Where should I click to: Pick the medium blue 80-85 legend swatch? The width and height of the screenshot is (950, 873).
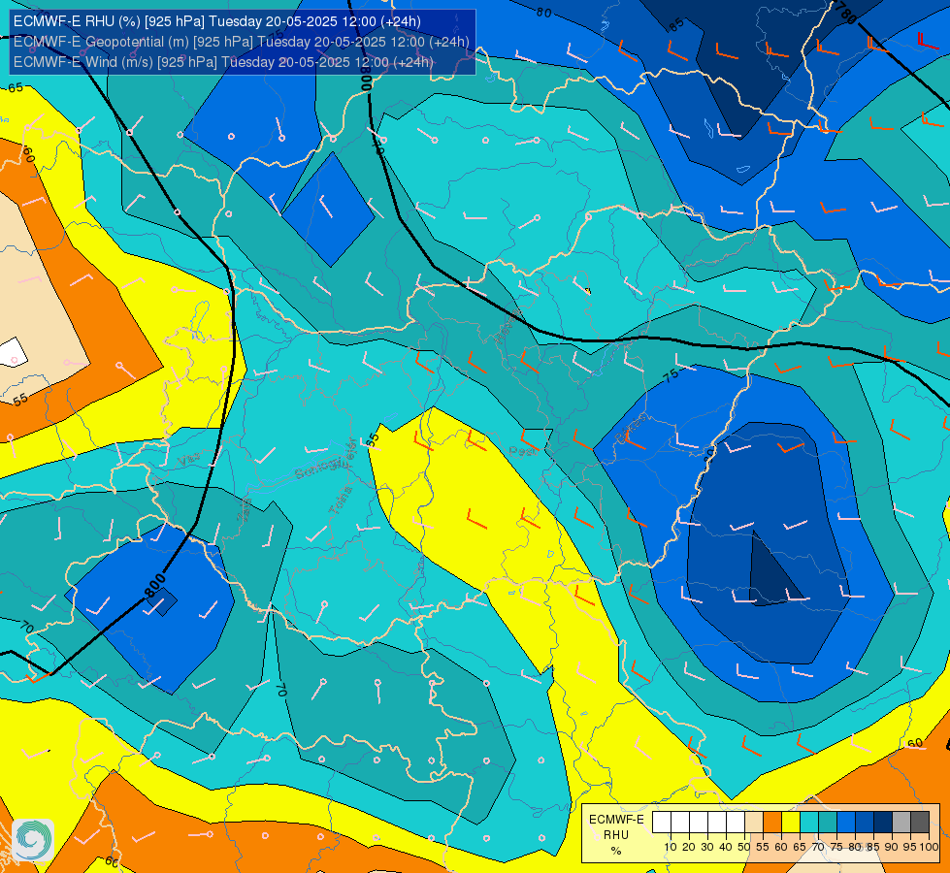point(865,823)
